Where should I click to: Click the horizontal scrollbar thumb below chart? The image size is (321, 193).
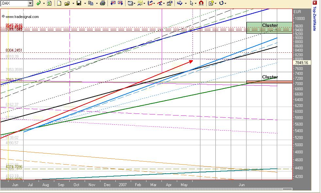pos(287,189)
